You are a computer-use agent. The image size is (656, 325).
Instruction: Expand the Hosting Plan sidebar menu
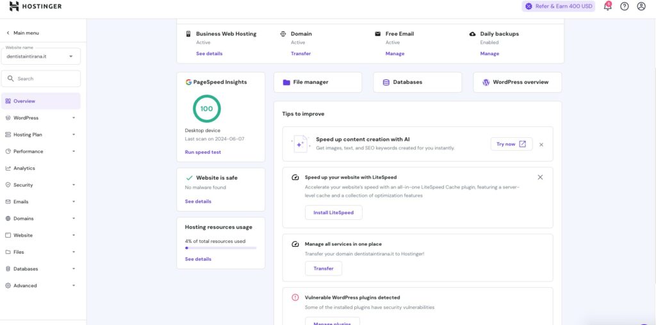[74, 135]
